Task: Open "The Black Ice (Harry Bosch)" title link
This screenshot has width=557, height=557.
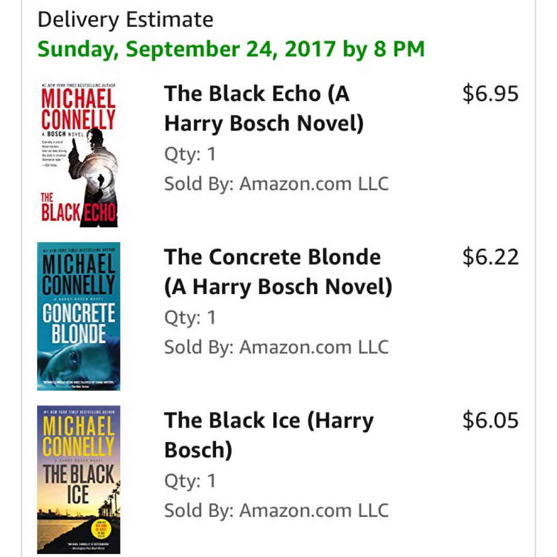Action: 269,435
